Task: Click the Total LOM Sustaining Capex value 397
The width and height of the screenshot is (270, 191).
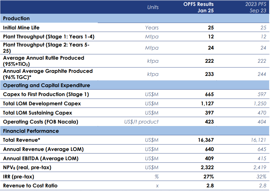Action: pyautogui.click(x=210, y=113)
